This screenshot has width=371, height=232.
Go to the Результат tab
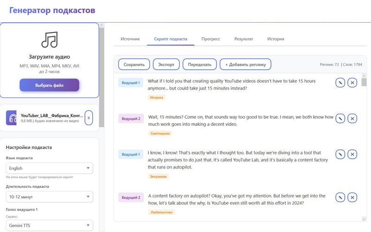(x=243, y=39)
